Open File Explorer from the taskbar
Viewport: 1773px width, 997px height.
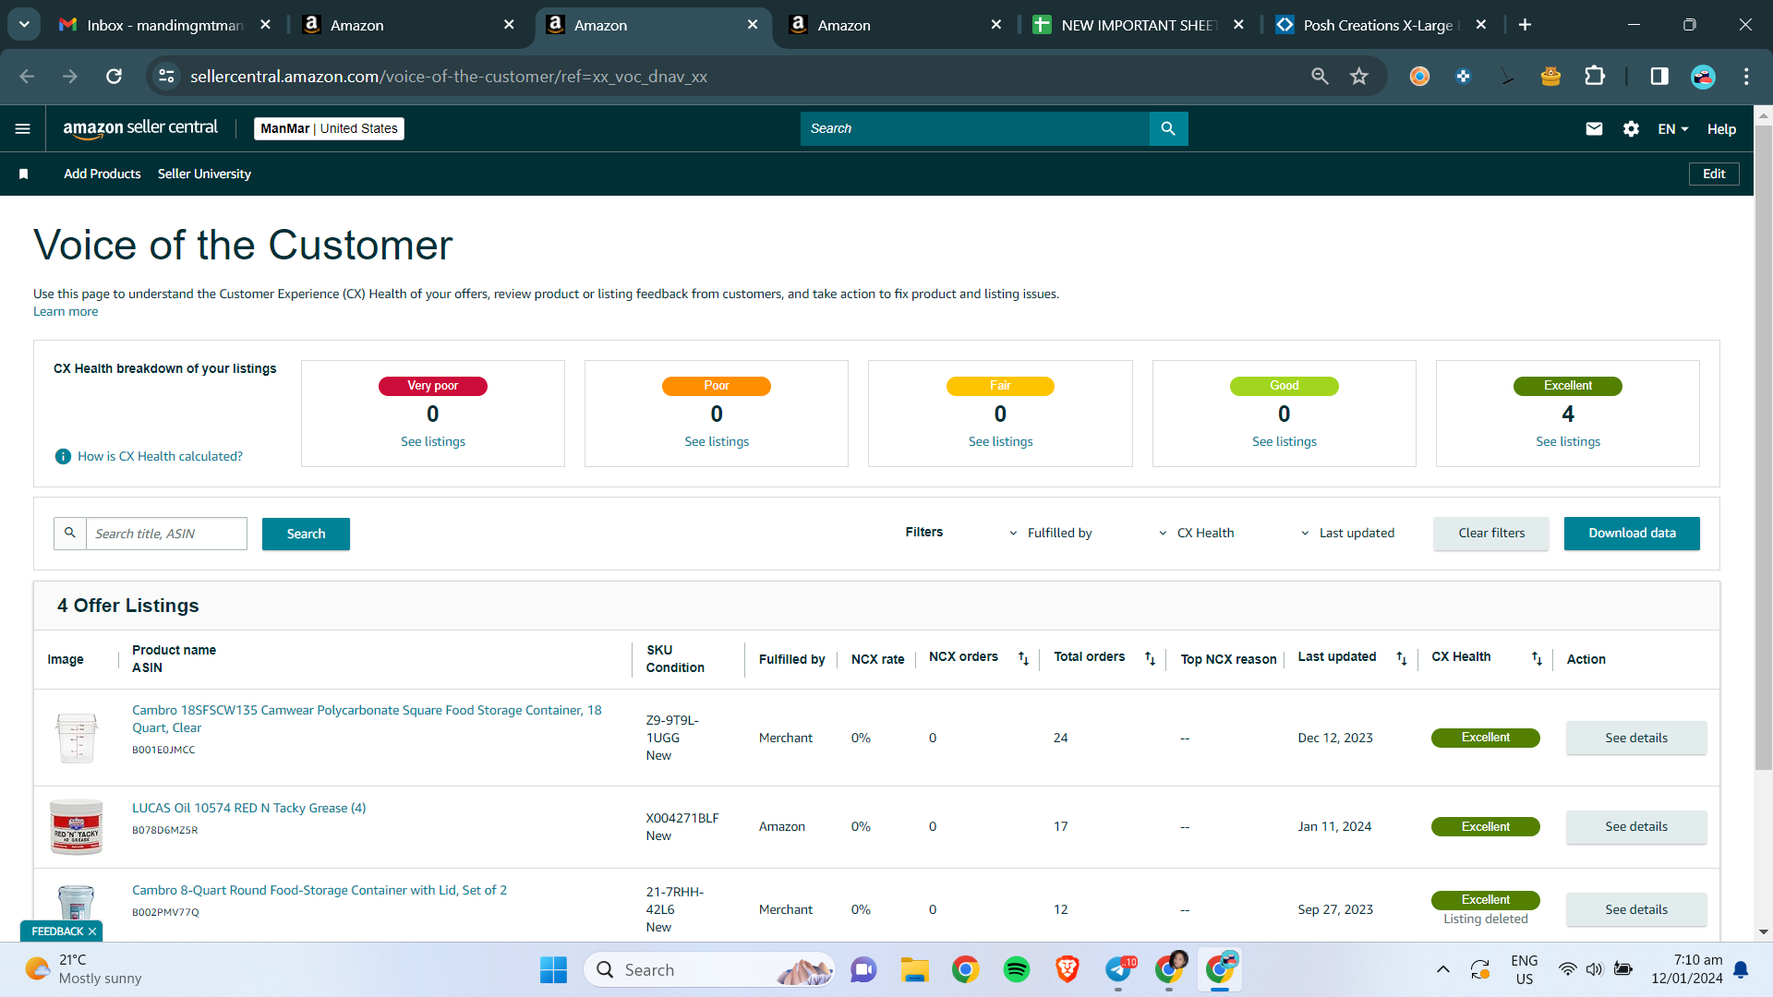pos(914,969)
